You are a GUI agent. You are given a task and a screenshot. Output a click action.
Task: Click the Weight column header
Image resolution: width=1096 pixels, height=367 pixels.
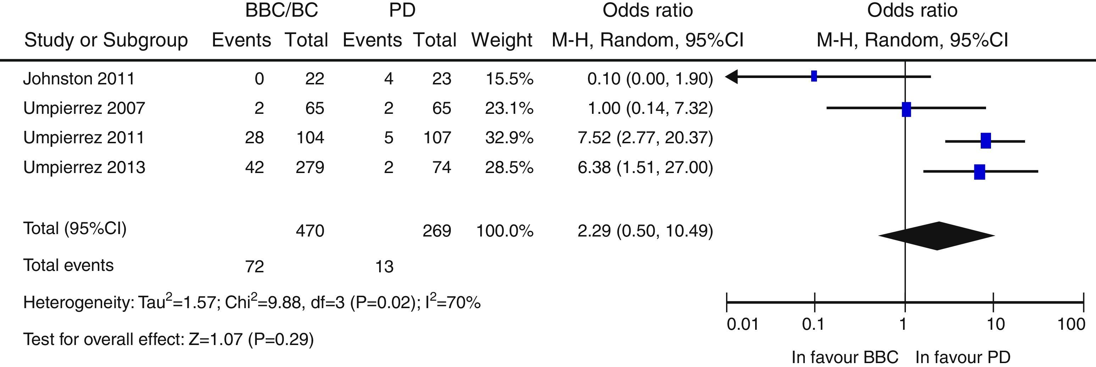(502, 40)
